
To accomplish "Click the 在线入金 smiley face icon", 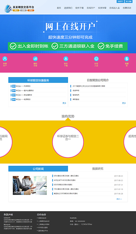I will pyautogui.click(x=96, y=59).
